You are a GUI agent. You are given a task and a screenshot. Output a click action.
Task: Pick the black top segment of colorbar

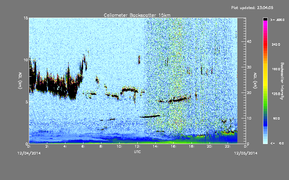[x=265, y=19]
